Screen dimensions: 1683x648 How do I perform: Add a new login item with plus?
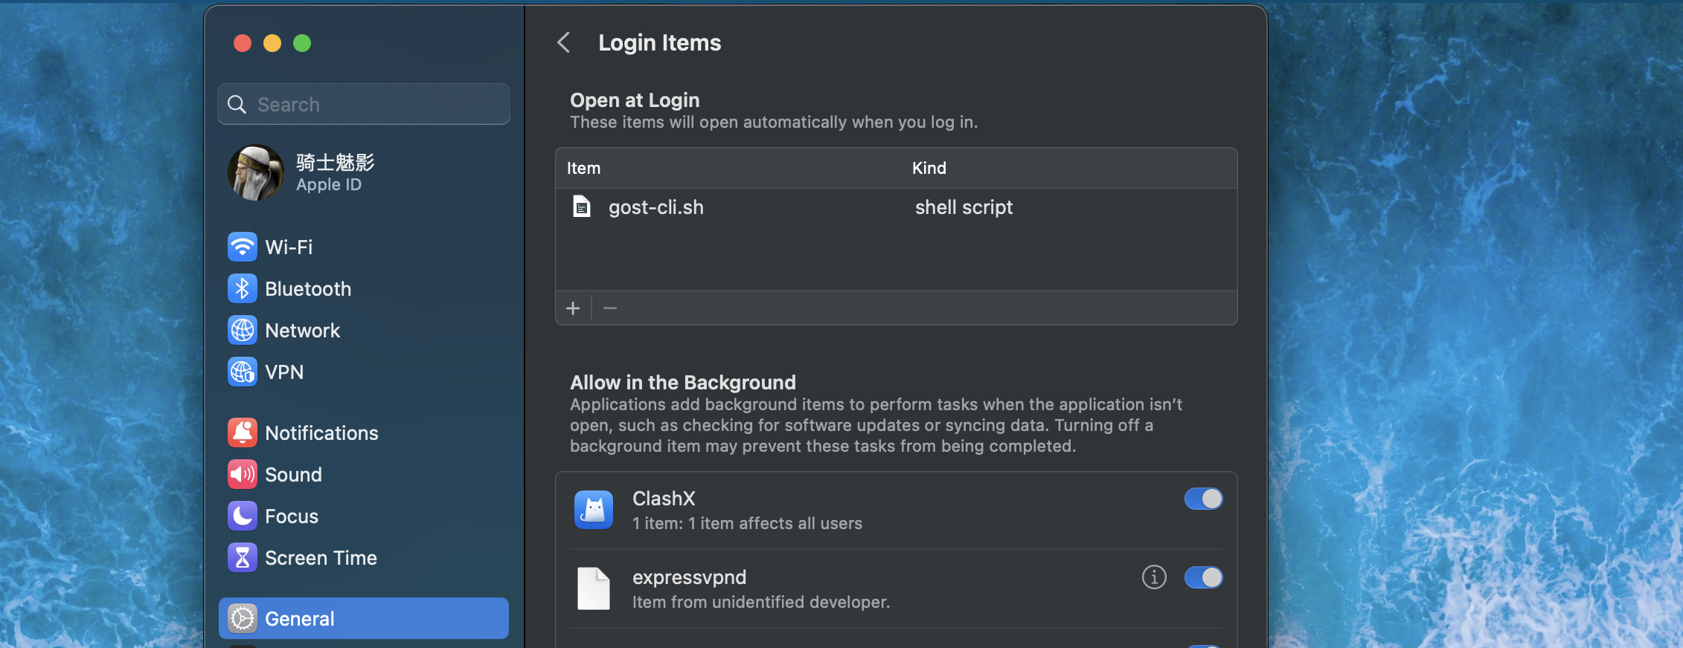(x=573, y=308)
